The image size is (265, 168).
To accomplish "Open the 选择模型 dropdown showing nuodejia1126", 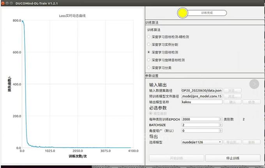I will point(202,142).
